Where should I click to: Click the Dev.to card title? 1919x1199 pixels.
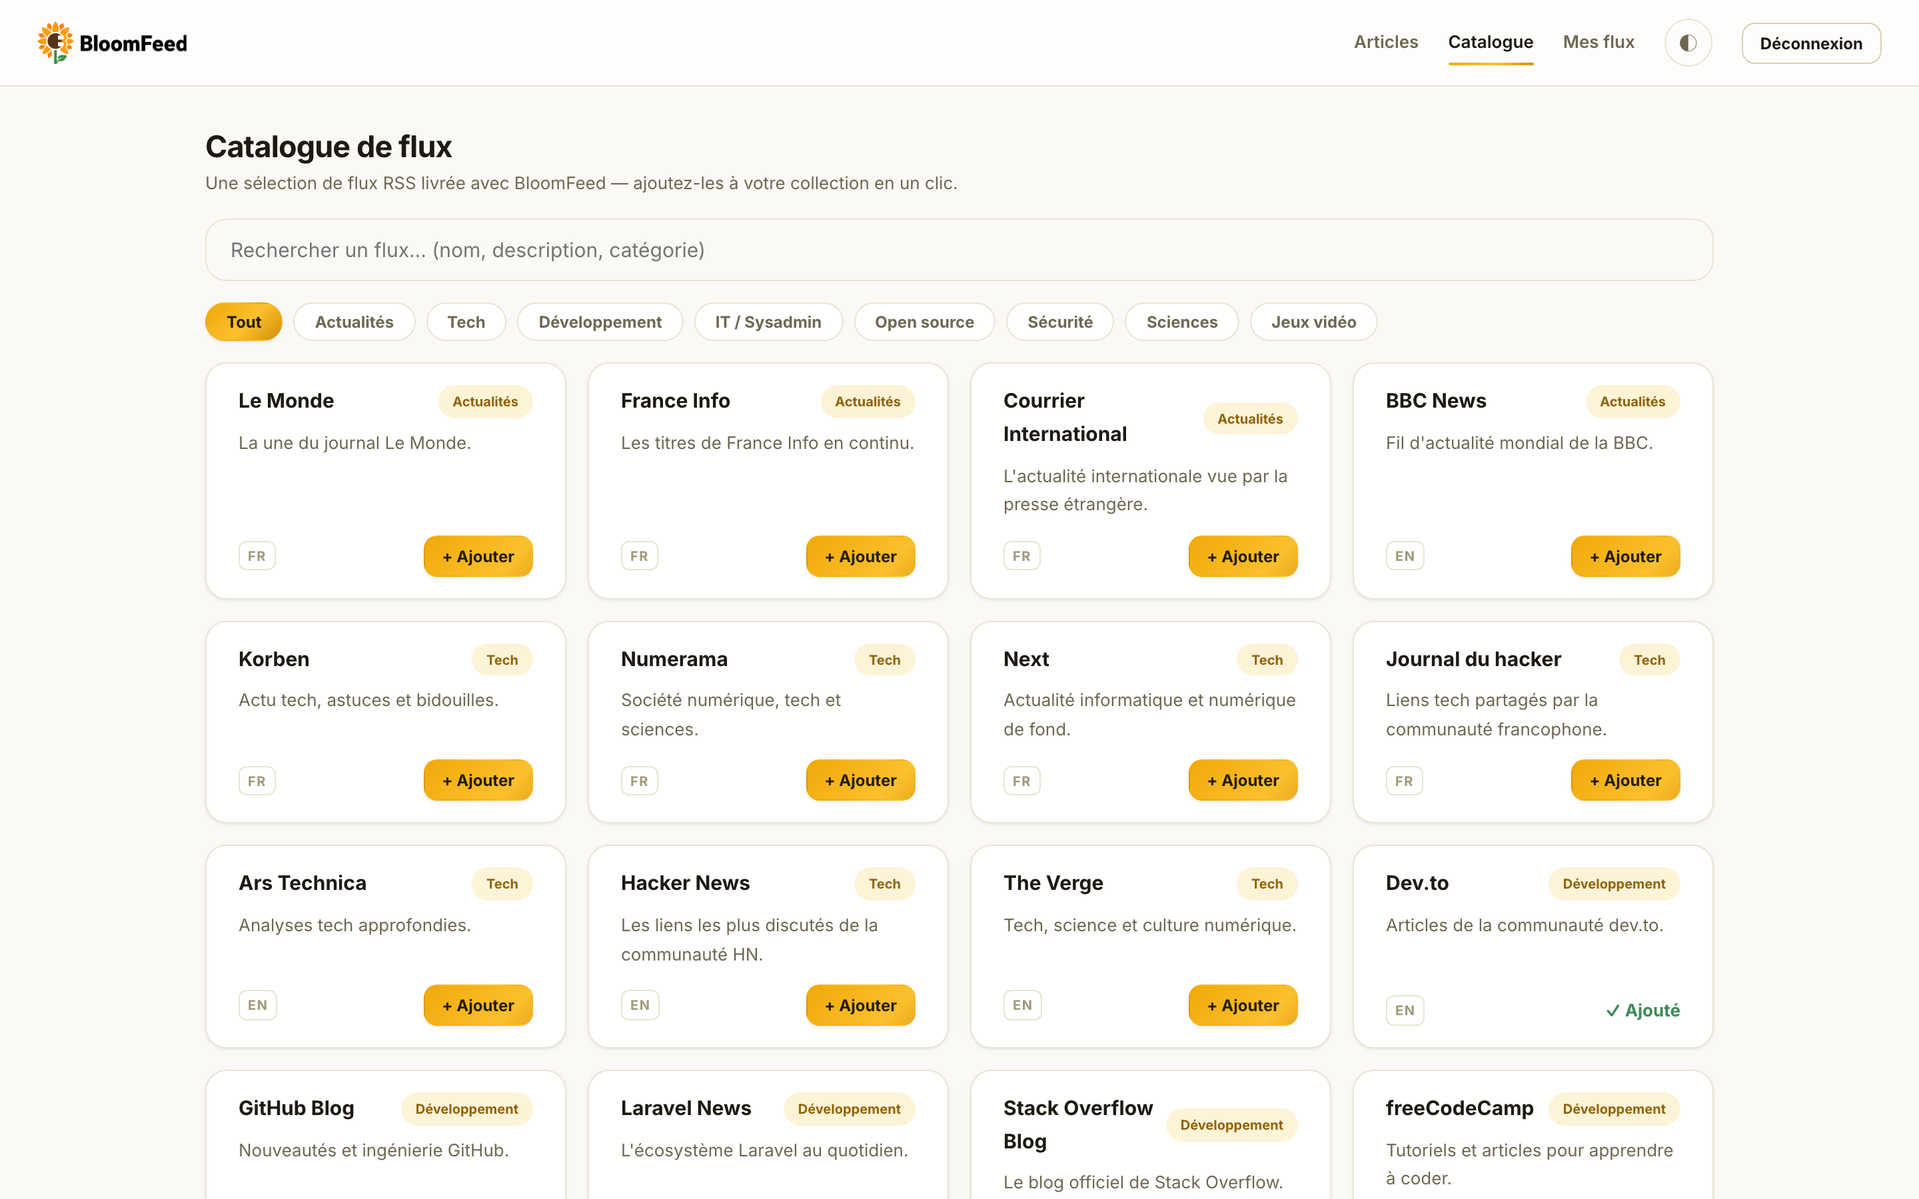(x=1417, y=883)
